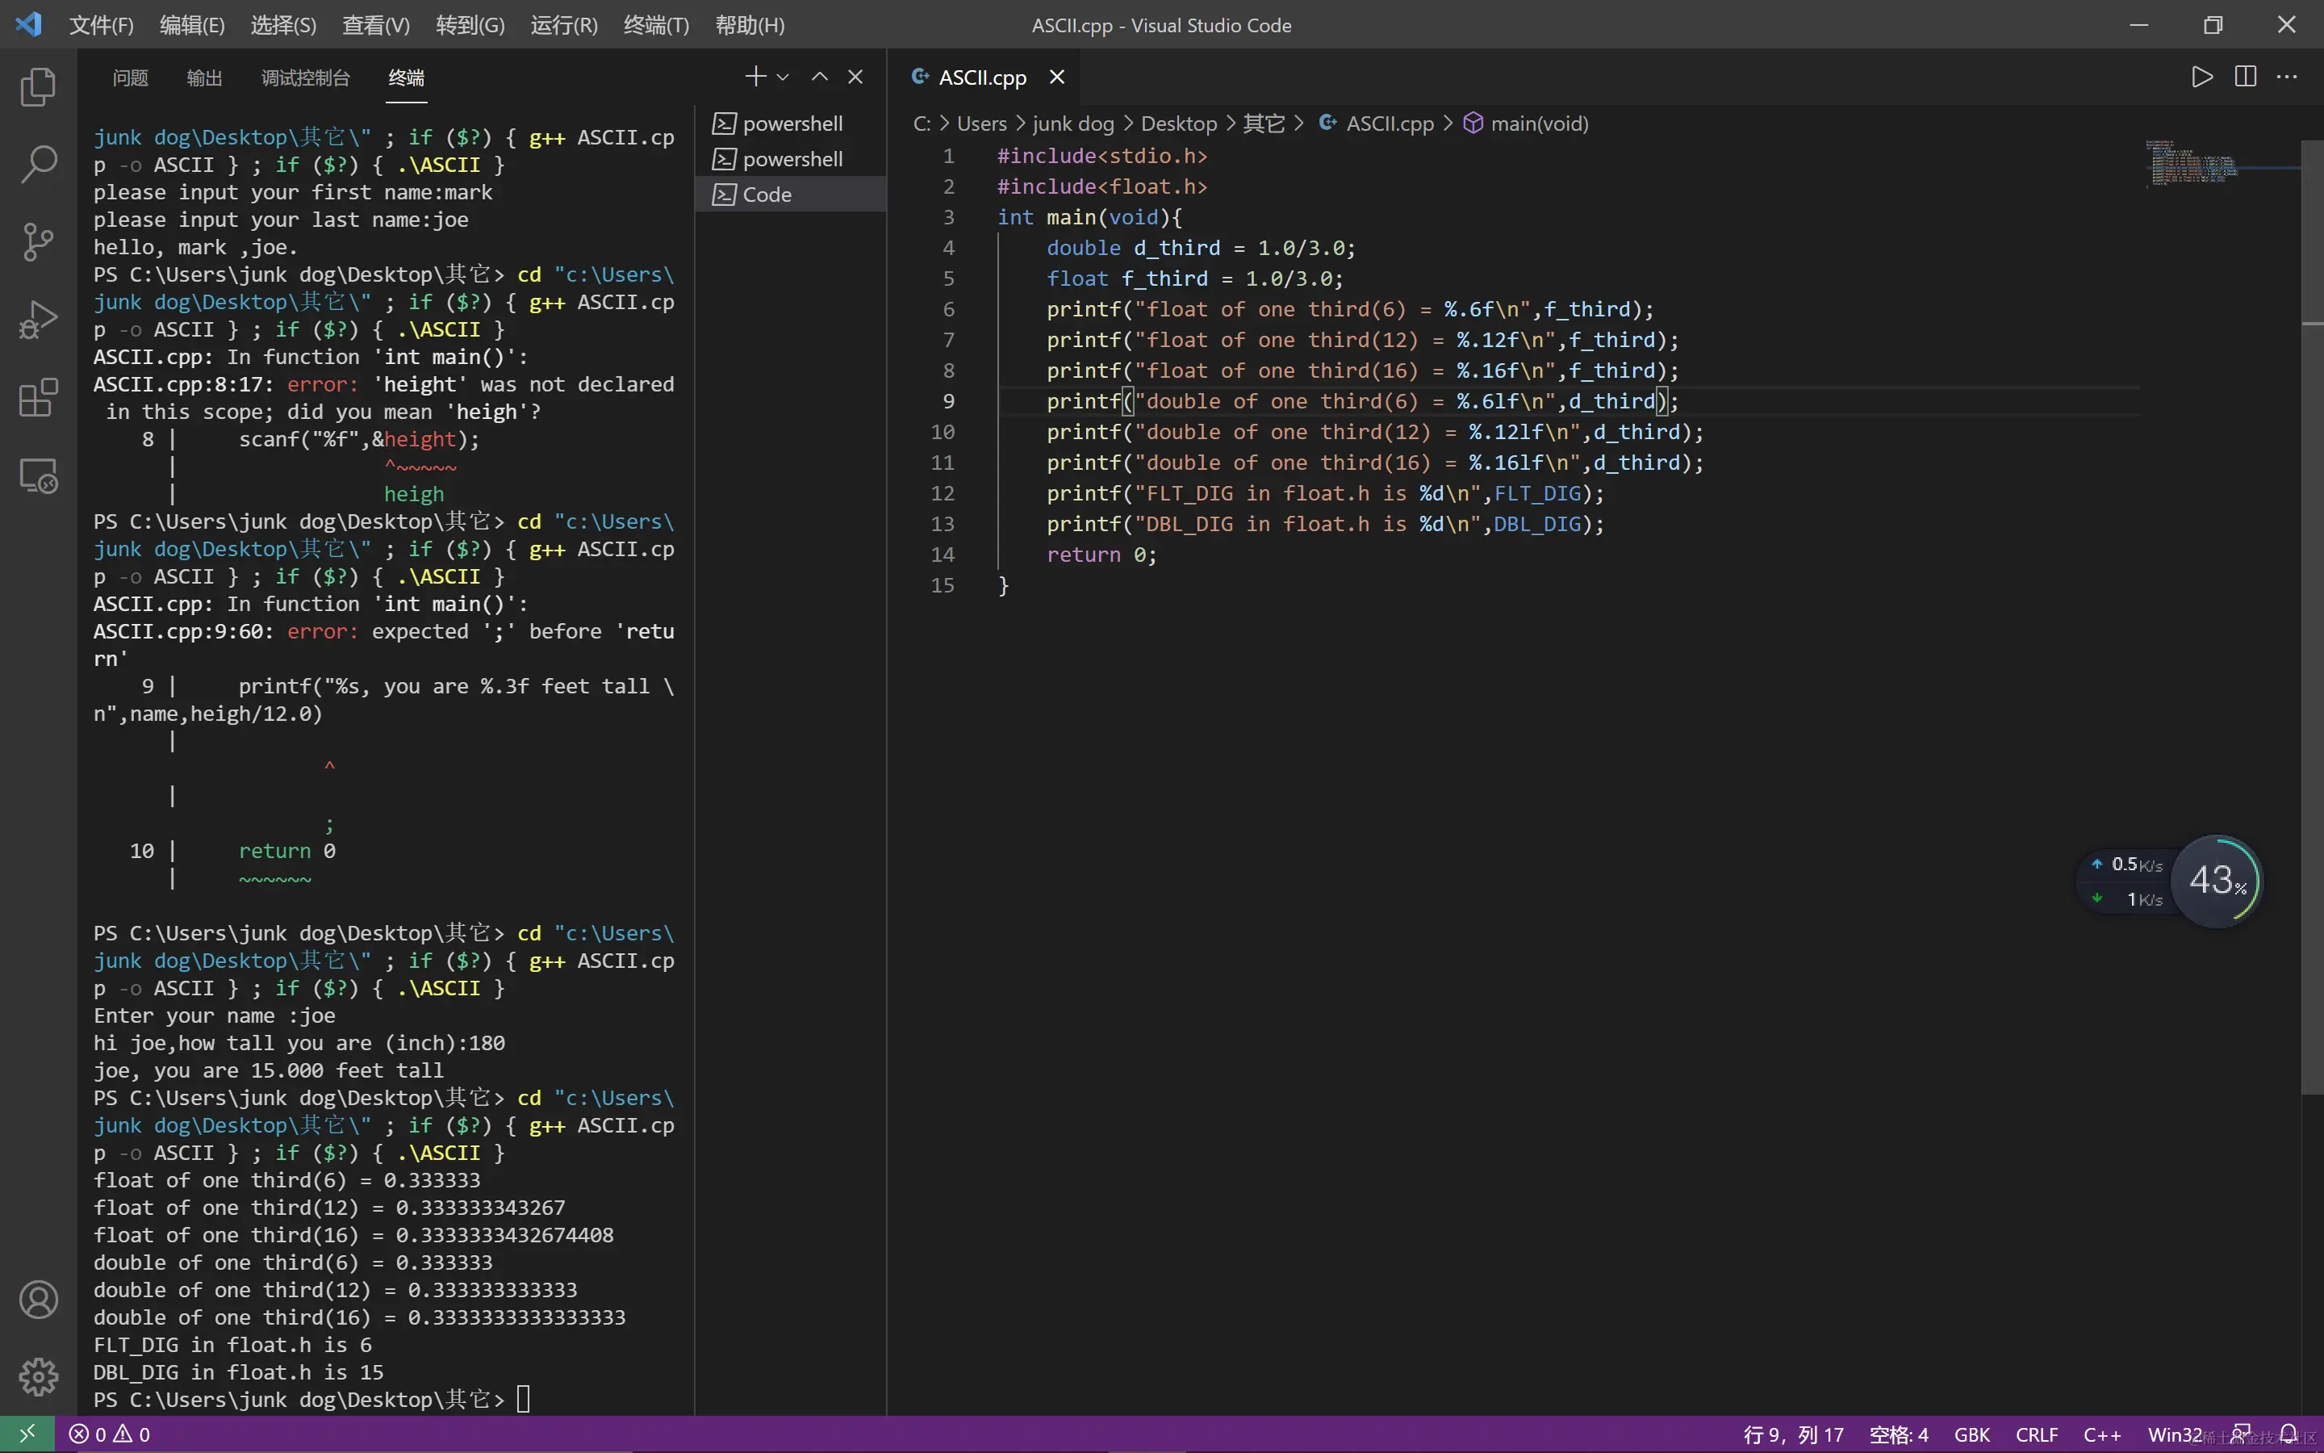This screenshot has height=1453, width=2324.
Task: Open editor More Actions ellipsis menu
Action: (x=2288, y=77)
